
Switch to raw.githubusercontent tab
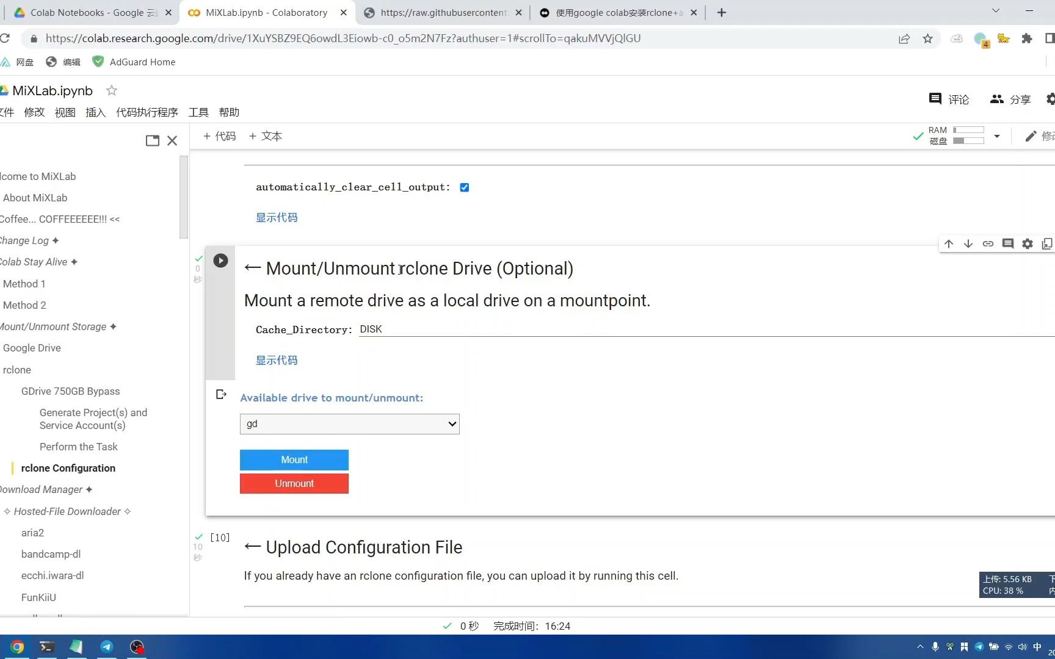(443, 12)
